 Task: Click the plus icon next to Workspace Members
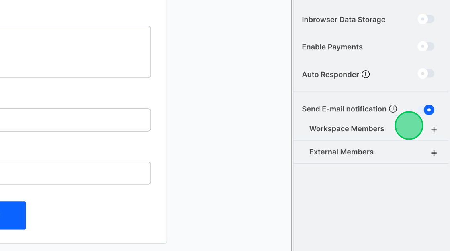click(x=434, y=130)
